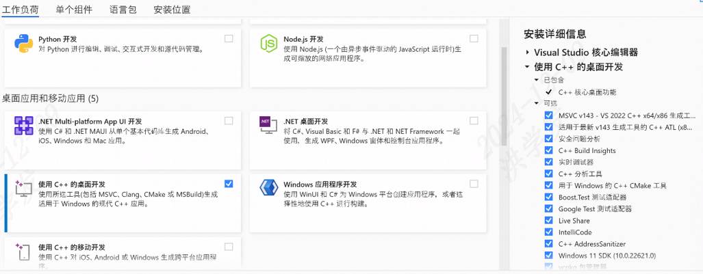
Task: Switch to the 工作负荷 tab
Action: [x=21, y=10]
